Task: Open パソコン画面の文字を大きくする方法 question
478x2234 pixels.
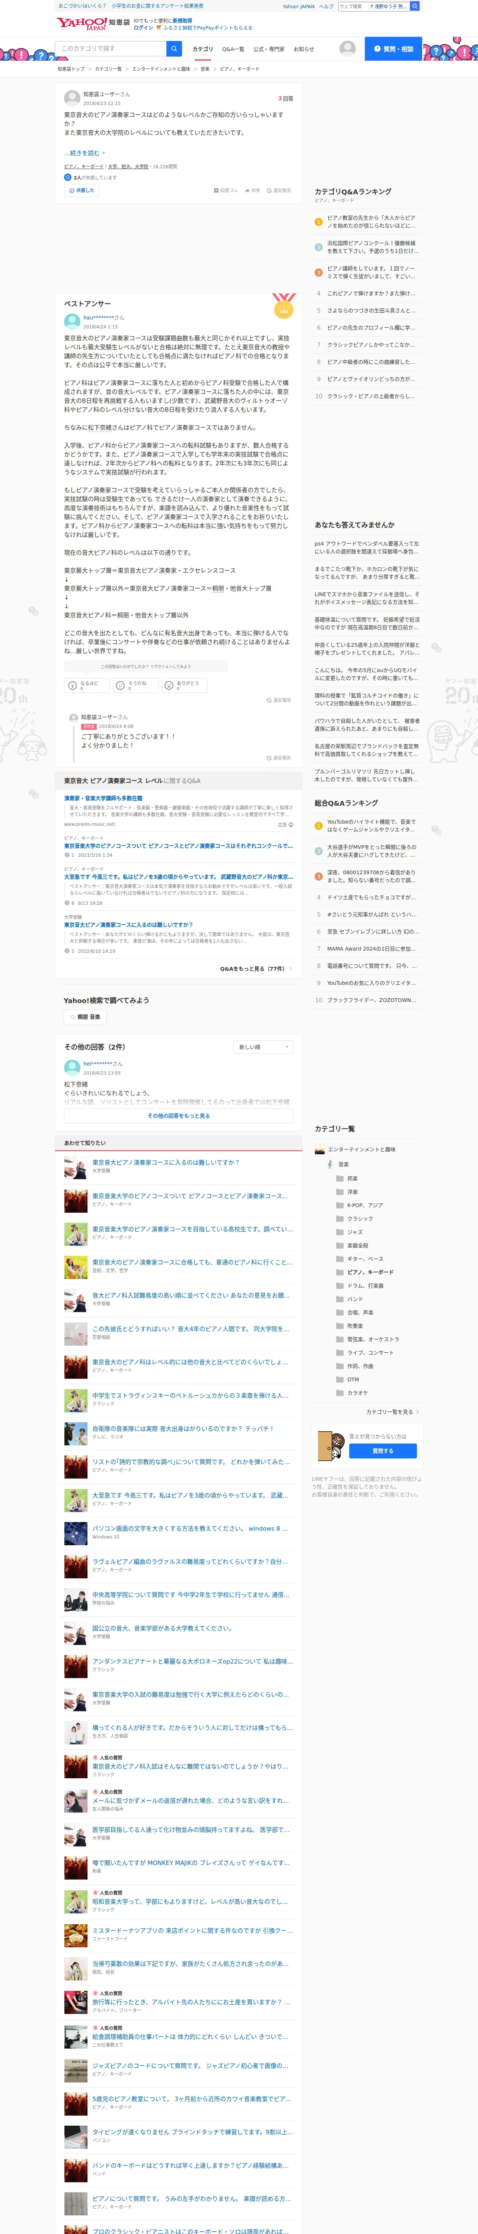Action: coord(190,1529)
